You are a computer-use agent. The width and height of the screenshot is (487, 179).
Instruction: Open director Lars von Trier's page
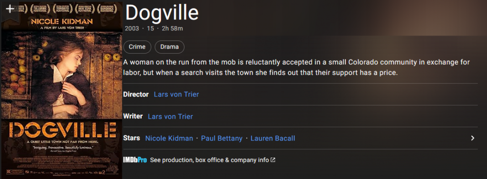(176, 94)
